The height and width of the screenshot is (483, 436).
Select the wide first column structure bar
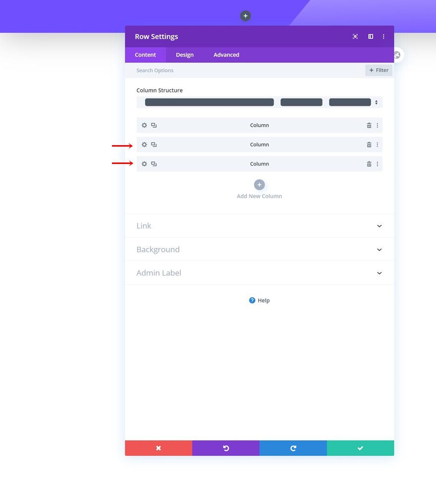coord(209,102)
